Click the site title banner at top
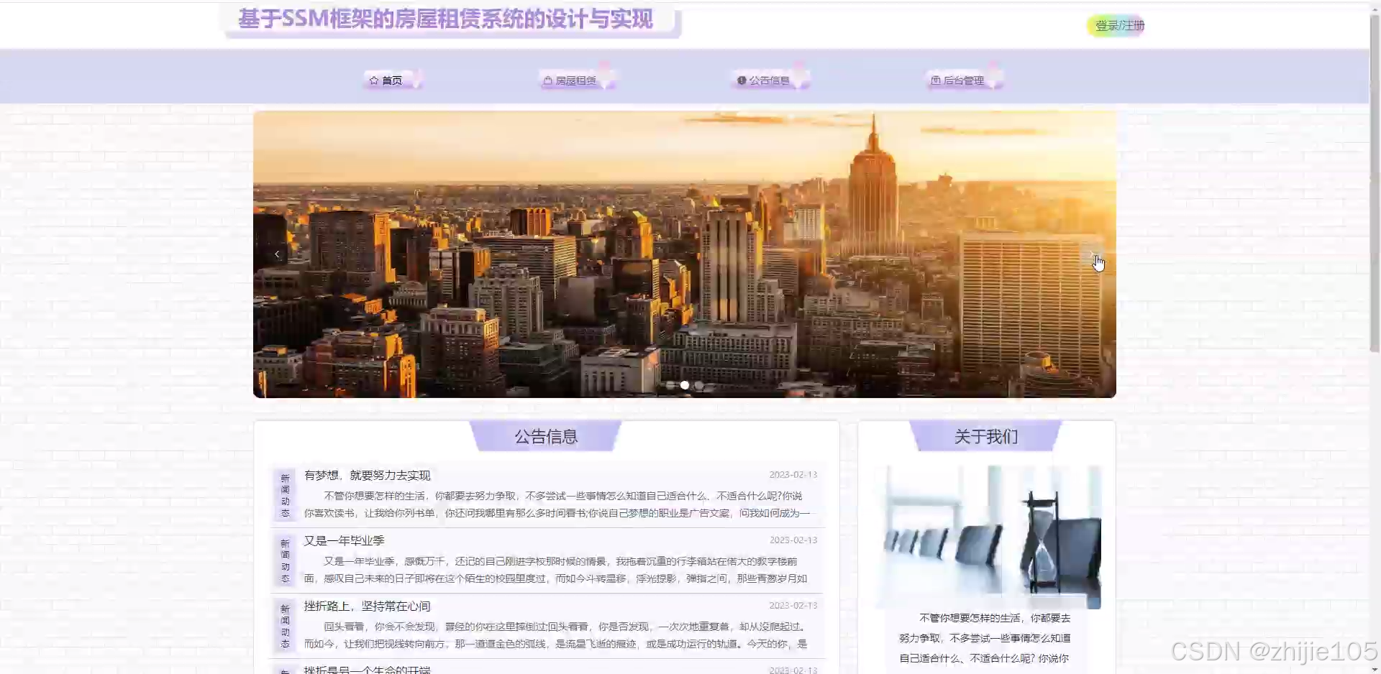The width and height of the screenshot is (1381, 674). pos(446,19)
